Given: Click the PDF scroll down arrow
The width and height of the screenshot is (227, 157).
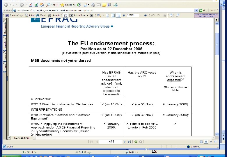Looking at the screenshot, I should 217,134.
